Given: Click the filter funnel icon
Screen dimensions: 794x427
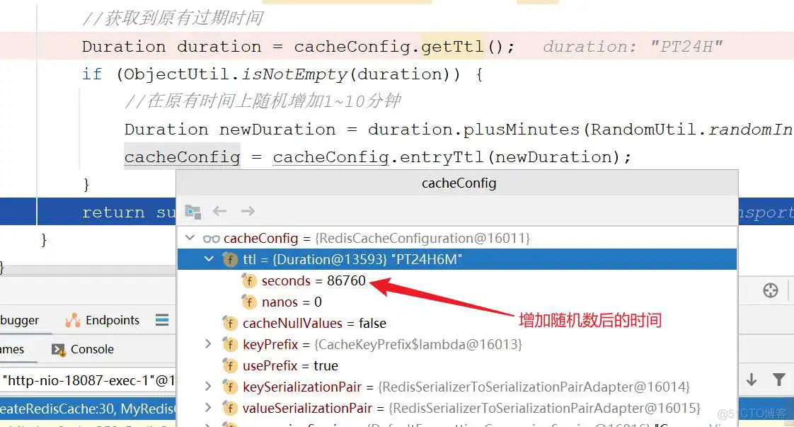Looking at the screenshot, I should [778, 380].
